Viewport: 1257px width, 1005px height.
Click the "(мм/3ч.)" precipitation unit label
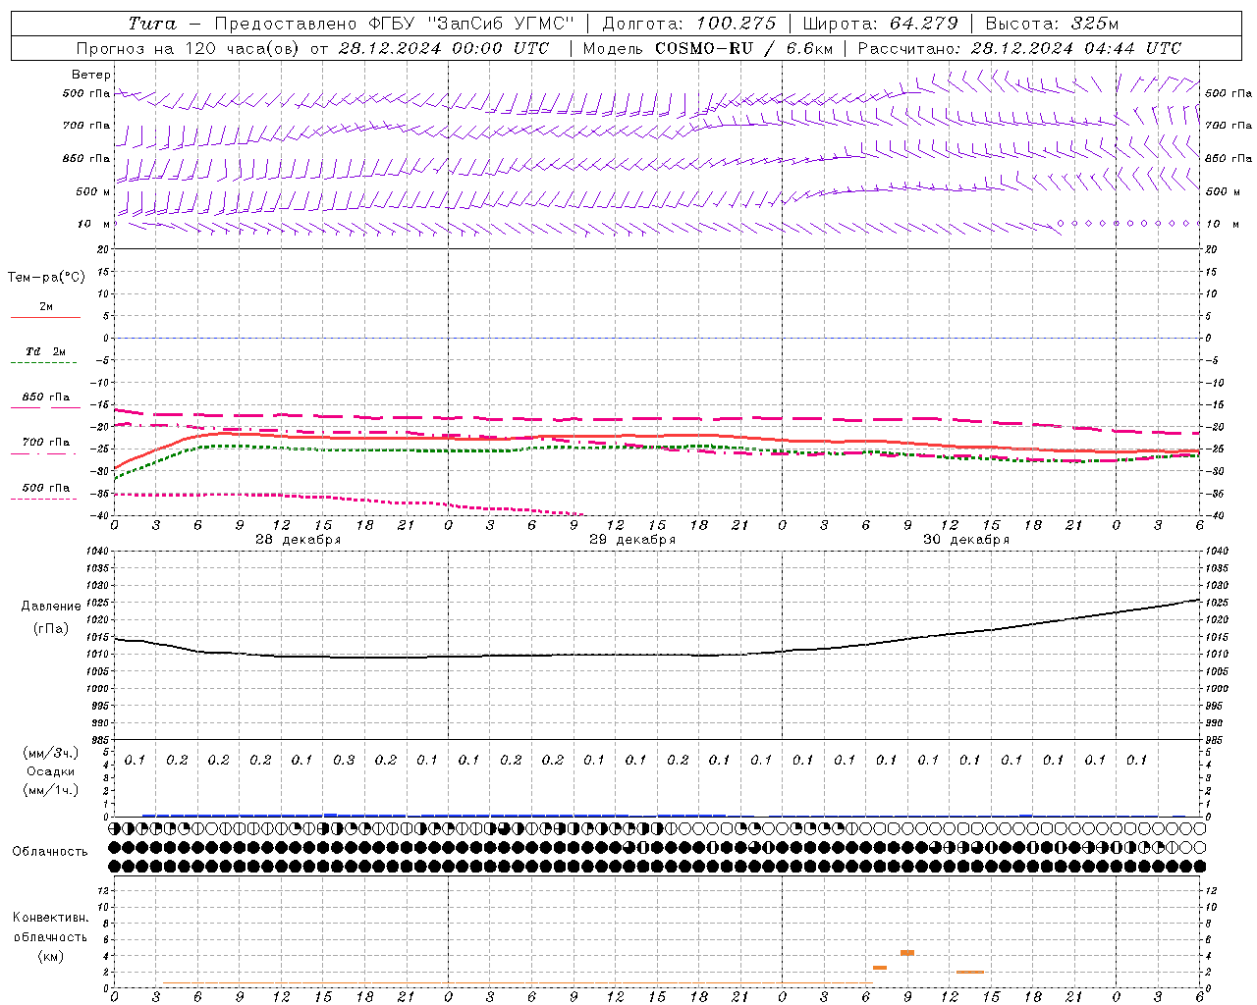click(51, 753)
